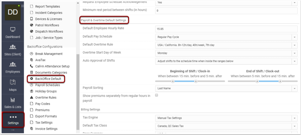Click the Payroll Schedules clock icon

point(31,85)
